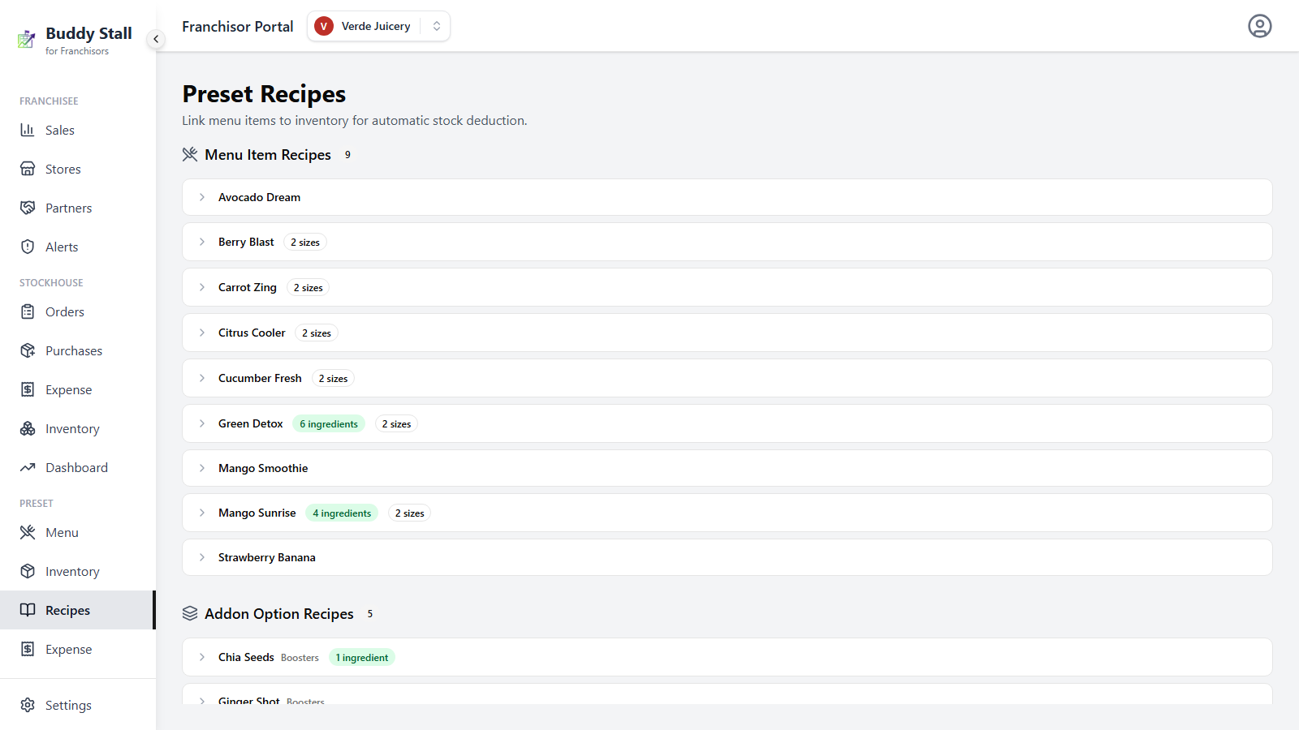The image size is (1299, 730).
Task: Expand the Chia Seeds addon row
Action: [x=727, y=657]
